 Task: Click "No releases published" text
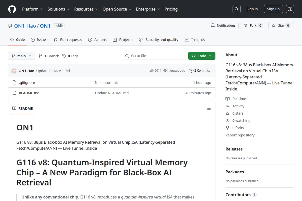click(x=241, y=158)
